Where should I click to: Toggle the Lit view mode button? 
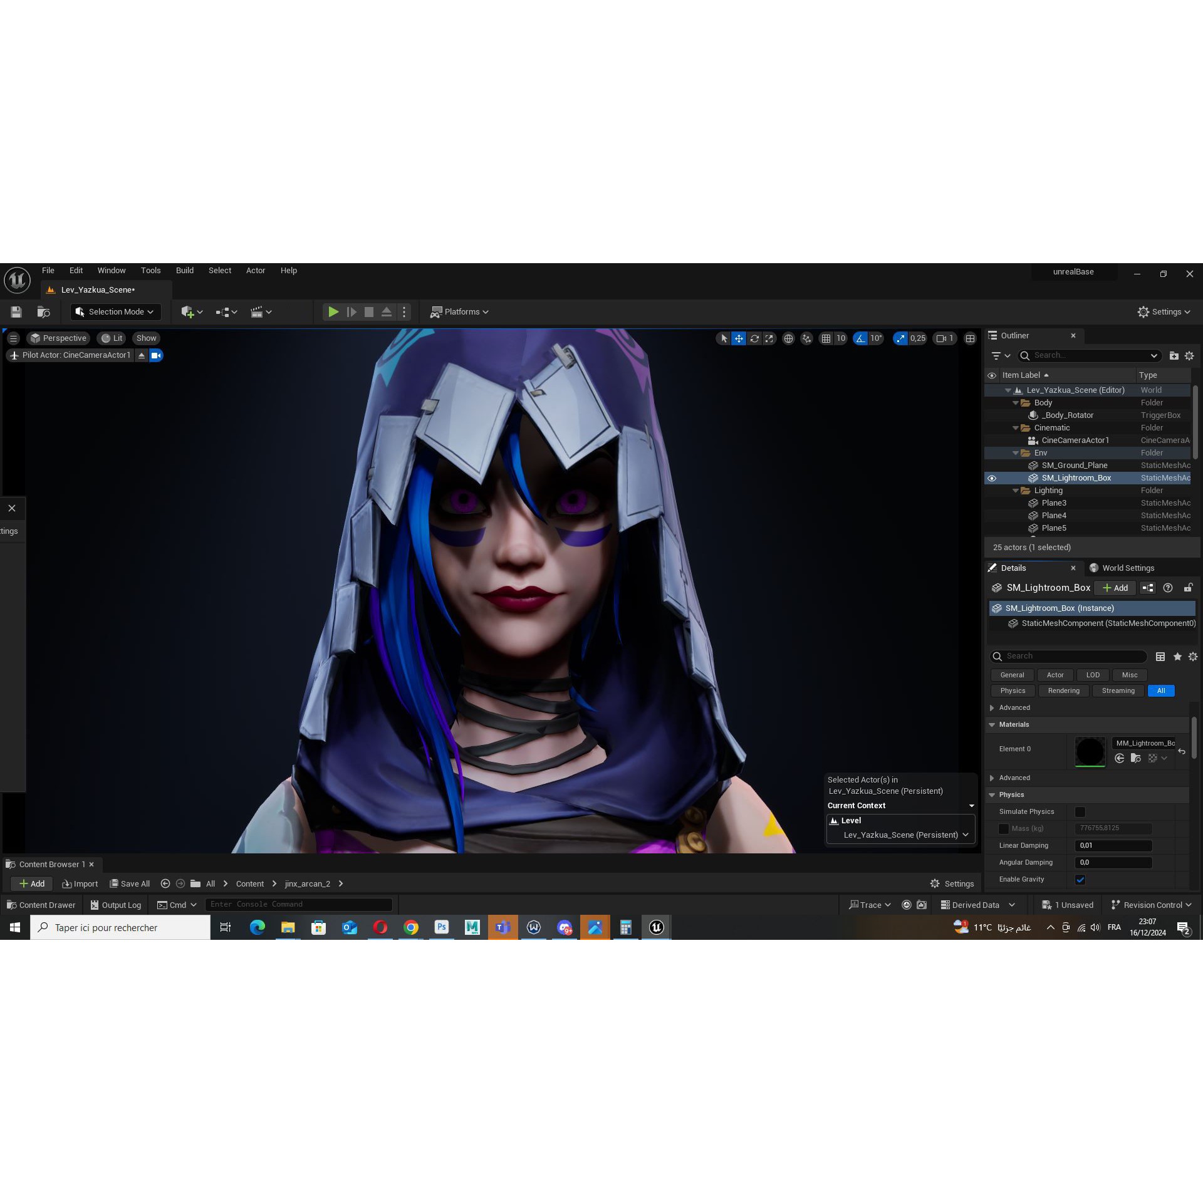tap(112, 338)
